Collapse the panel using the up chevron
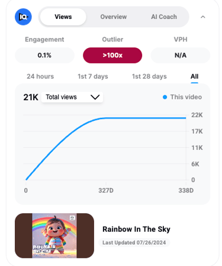Image resolution: width=222 pixels, height=266 pixels. [202, 17]
